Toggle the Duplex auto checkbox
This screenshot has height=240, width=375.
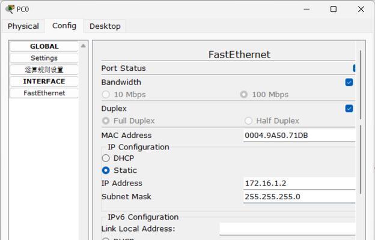point(349,109)
